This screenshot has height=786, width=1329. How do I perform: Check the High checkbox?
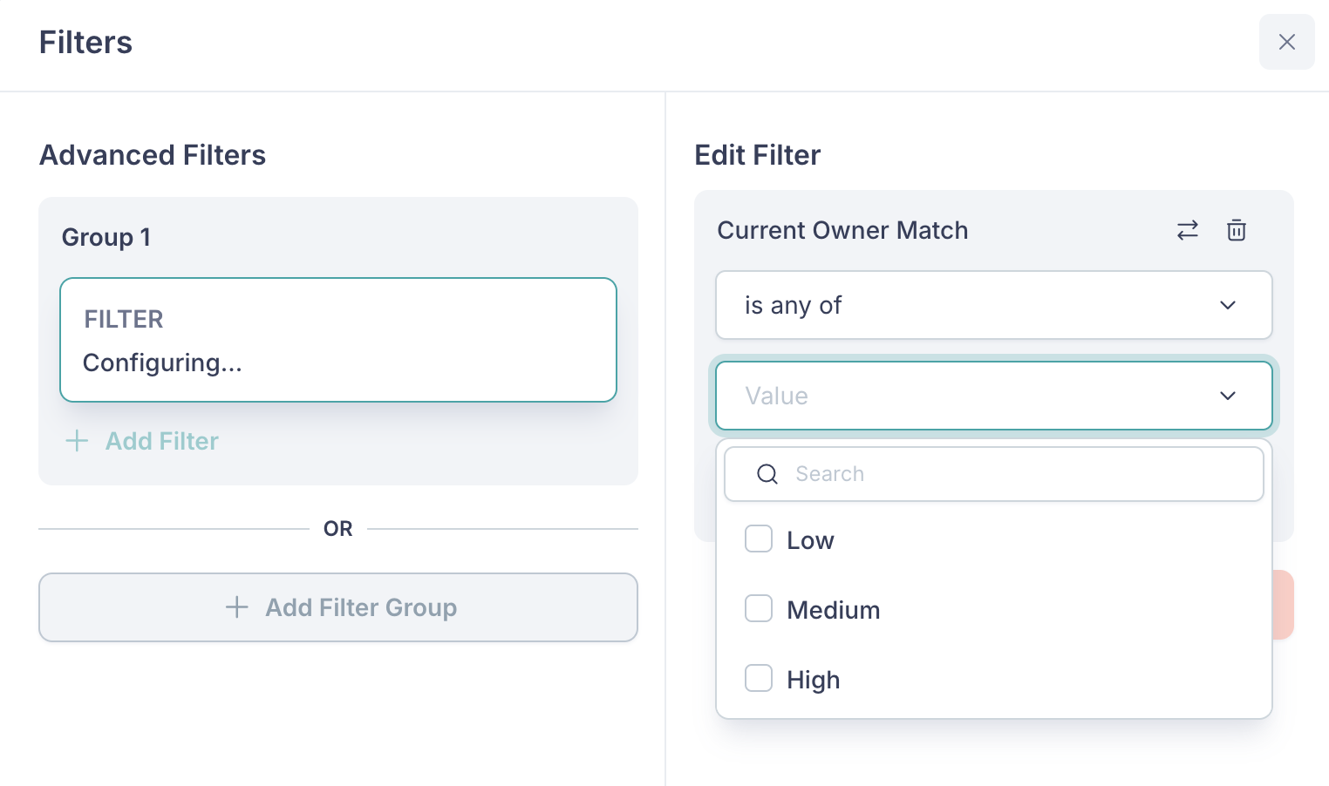pyautogui.click(x=759, y=678)
